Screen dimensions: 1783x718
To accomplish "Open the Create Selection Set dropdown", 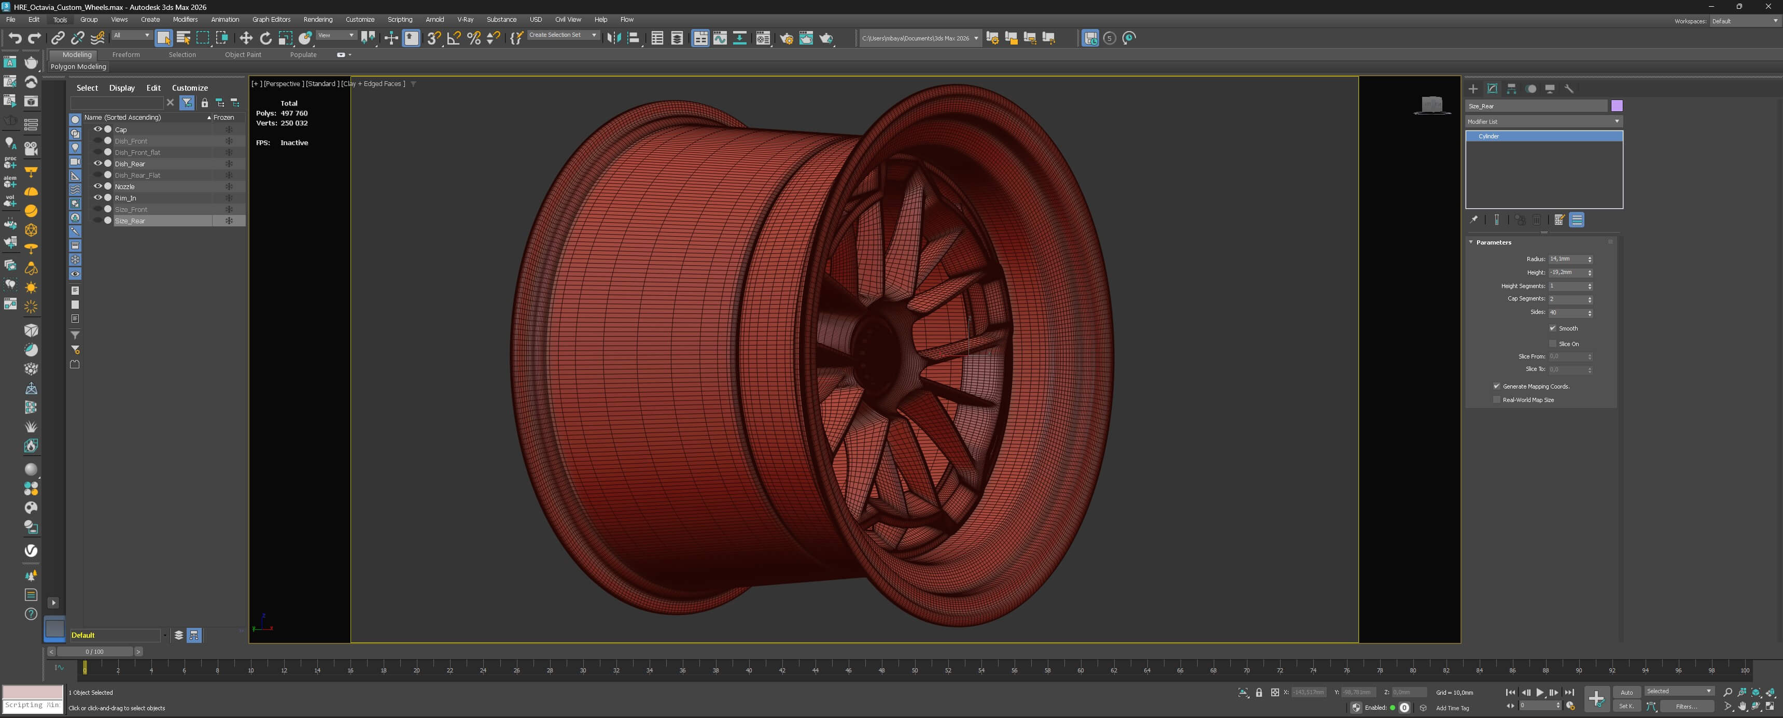I will 563,35.
